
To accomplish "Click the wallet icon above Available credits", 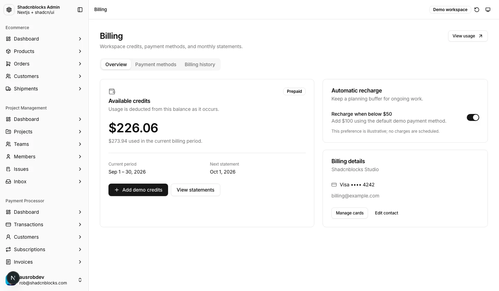I will [112, 91].
